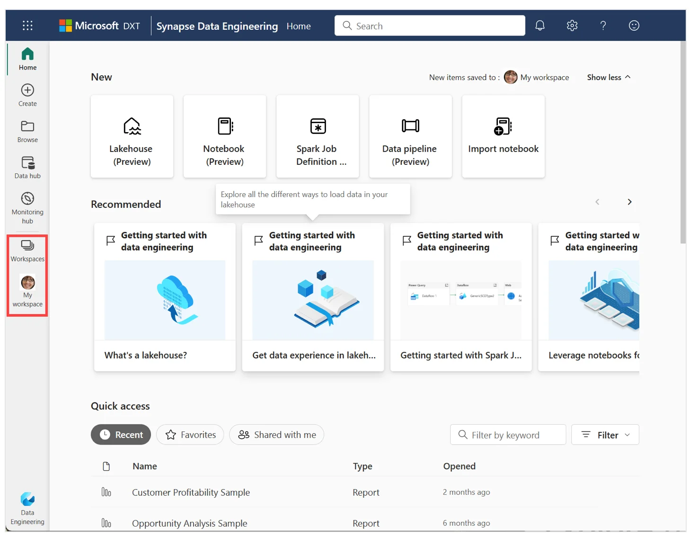Open the settings gear icon
Viewport: 690px width, 537px height.
(572, 26)
